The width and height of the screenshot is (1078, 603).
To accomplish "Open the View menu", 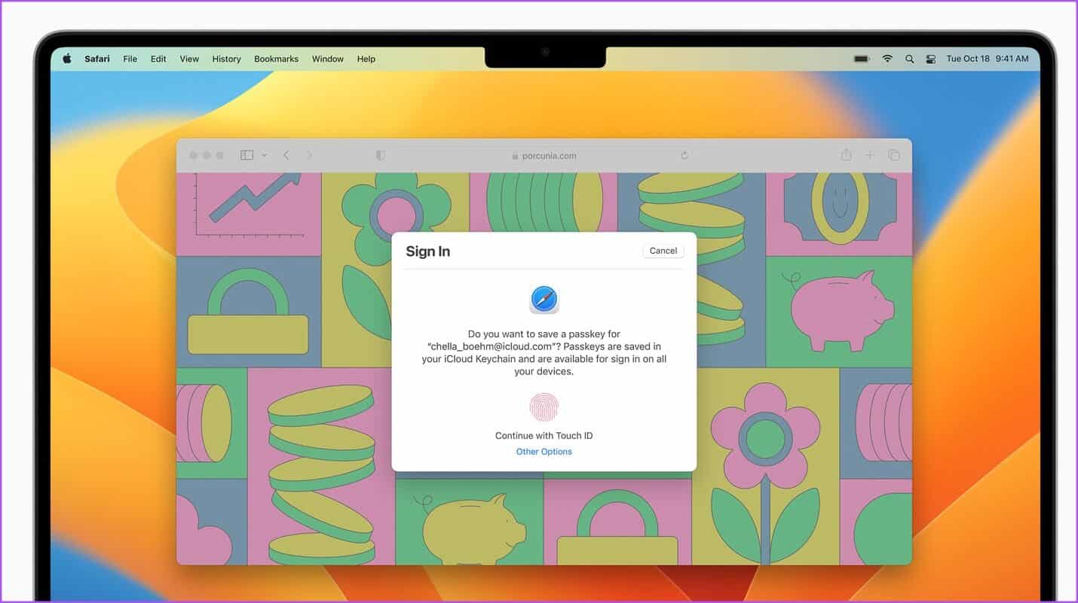I will point(189,59).
